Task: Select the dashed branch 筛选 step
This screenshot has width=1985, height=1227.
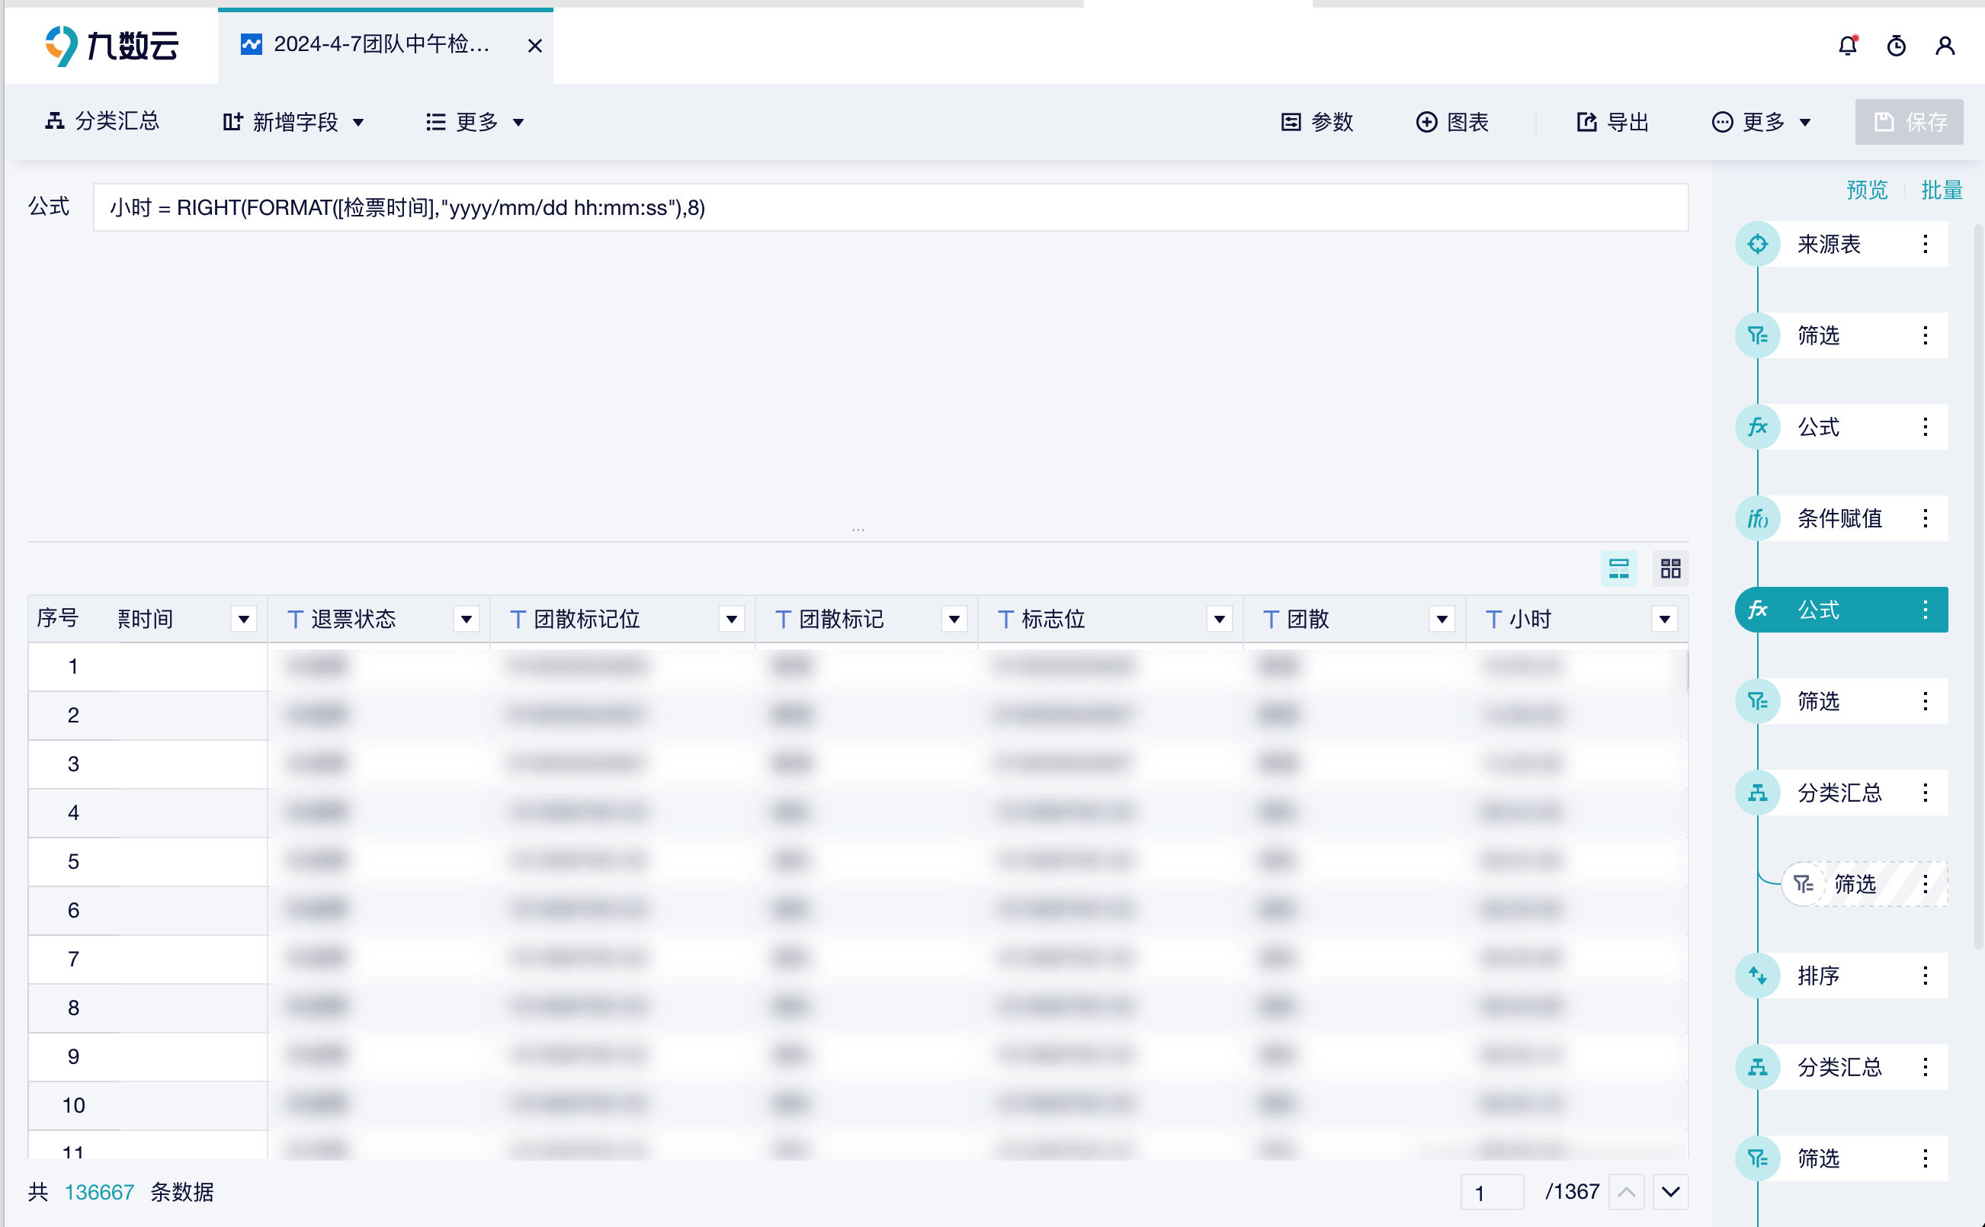Action: (1855, 884)
